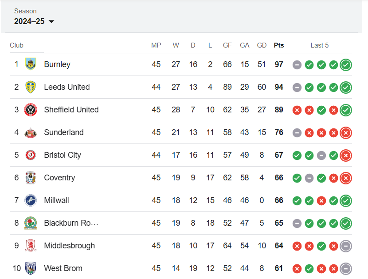Click Burnley's most recent win indicator
Screen dimensions: 368x279
[346, 65]
